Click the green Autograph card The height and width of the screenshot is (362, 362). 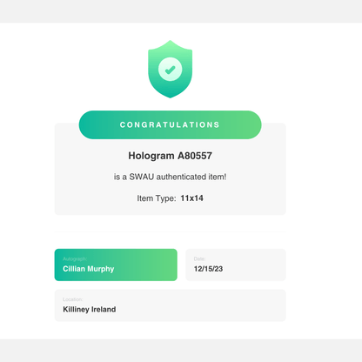pyautogui.click(x=116, y=265)
